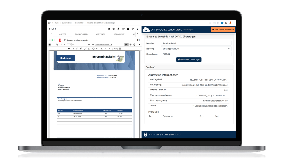
Task: Switch to EIGENSCHAFTEN tab
Action: 82,34
